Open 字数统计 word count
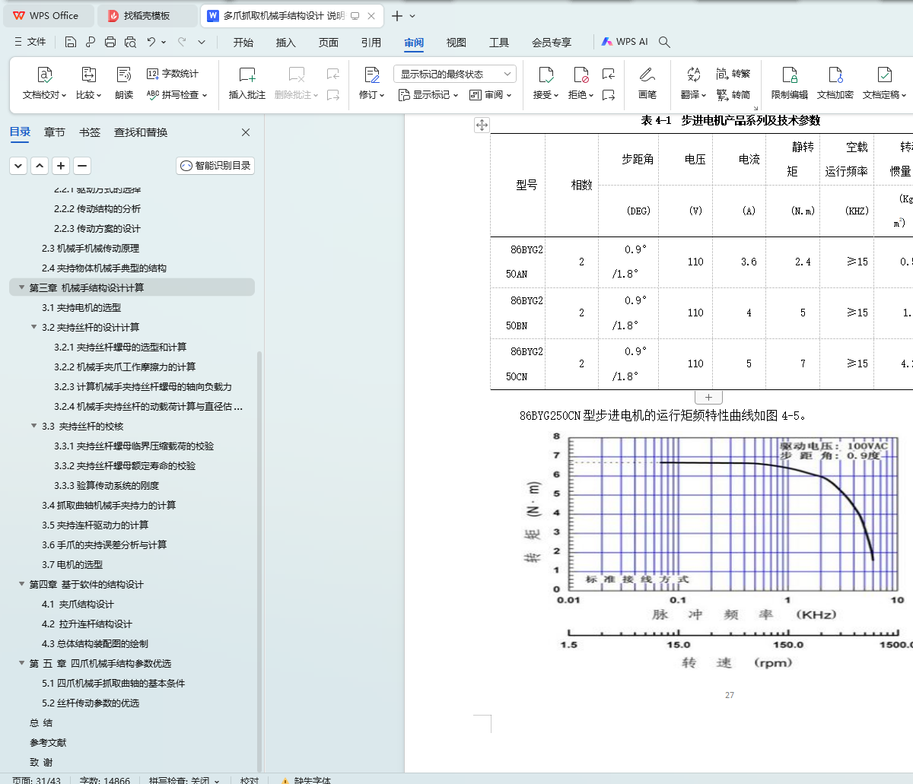Viewport: 913px width, 784px height. (x=173, y=74)
